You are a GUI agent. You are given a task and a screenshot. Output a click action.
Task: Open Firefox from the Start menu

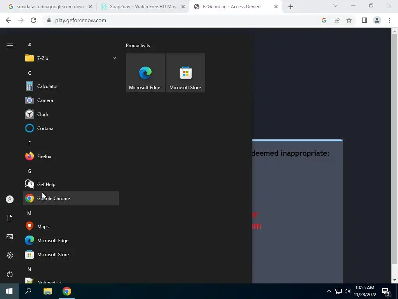(x=71, y=157)
